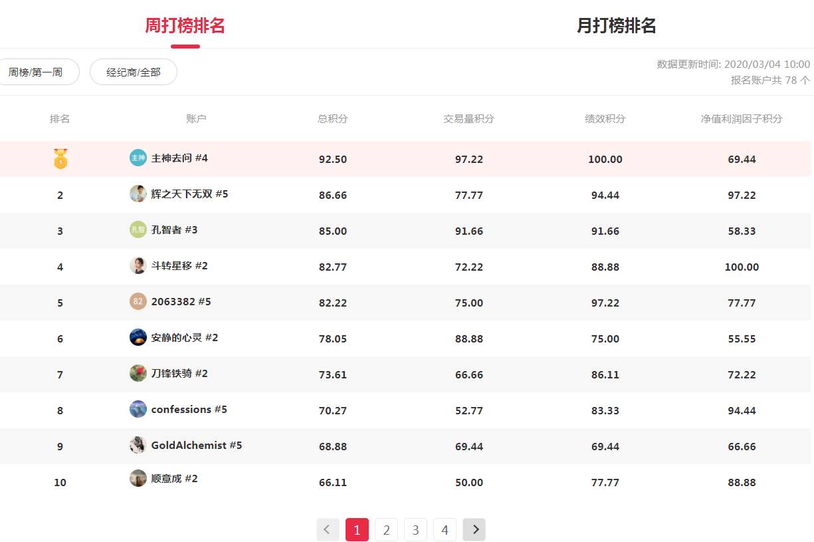
Task: Open account GoldAlchemist #5
Action: [197, 446]
